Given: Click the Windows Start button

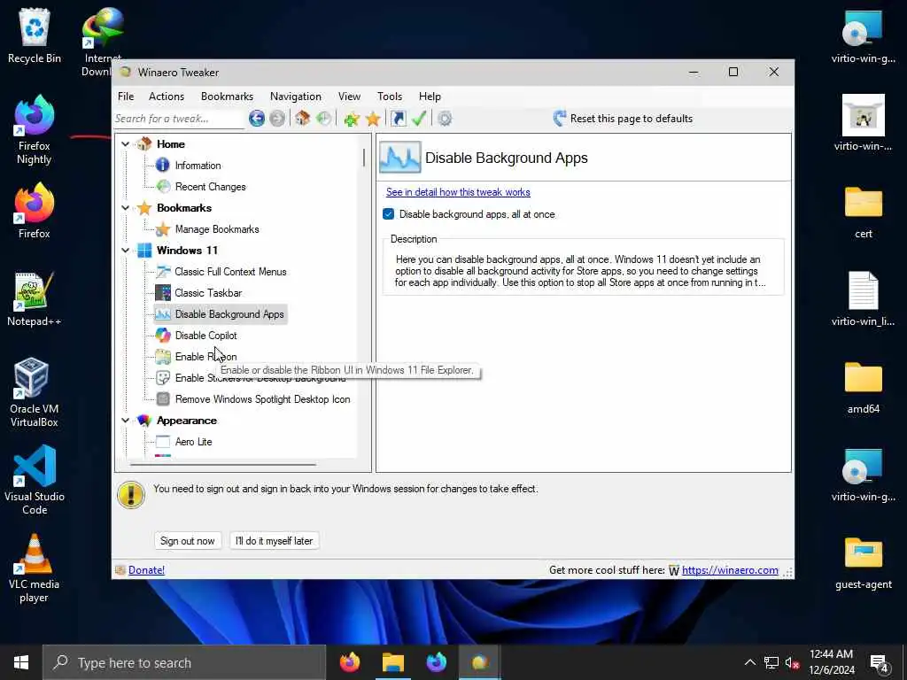Looking at the screenshot, I should tap(21, 662).
